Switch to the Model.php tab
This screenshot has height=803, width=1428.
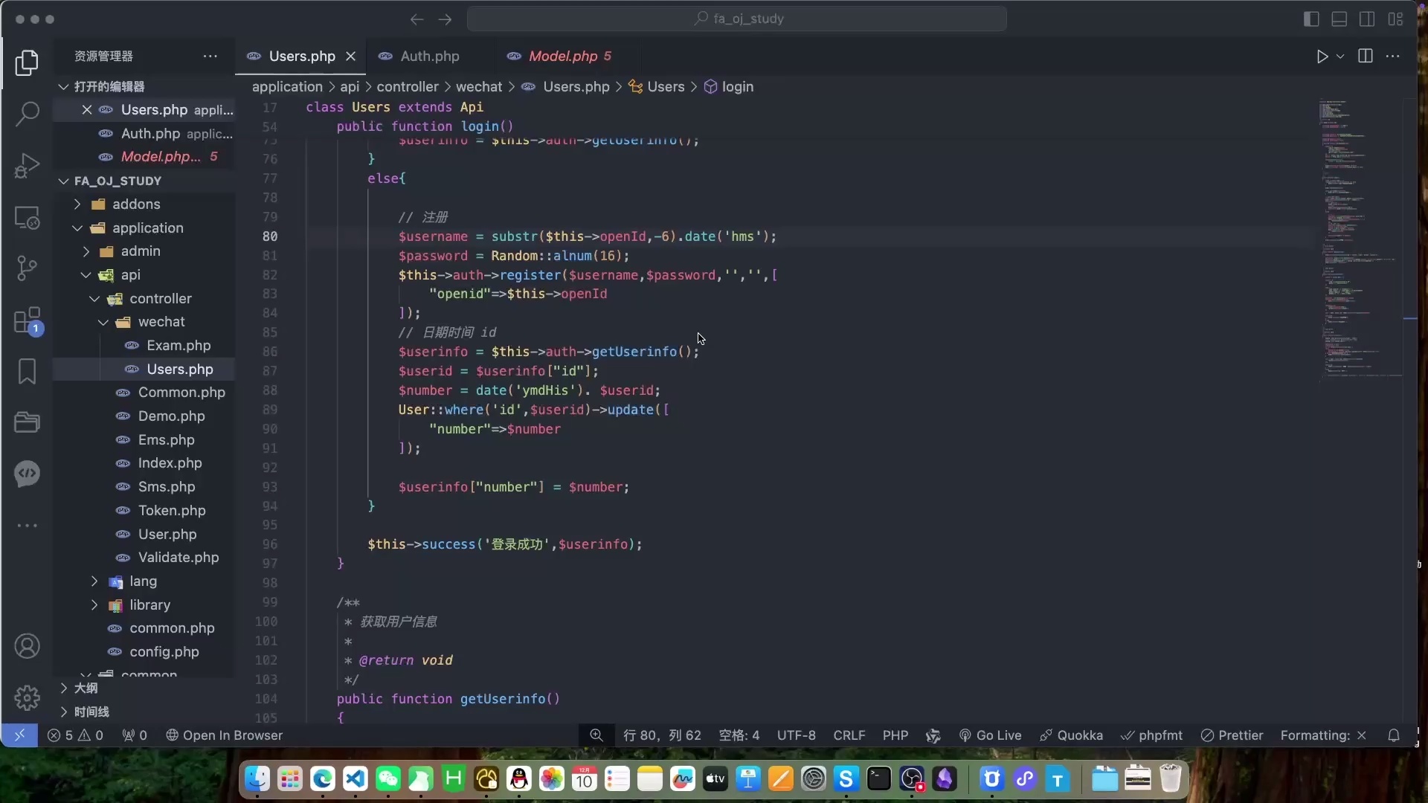click(x=562, y=57)
